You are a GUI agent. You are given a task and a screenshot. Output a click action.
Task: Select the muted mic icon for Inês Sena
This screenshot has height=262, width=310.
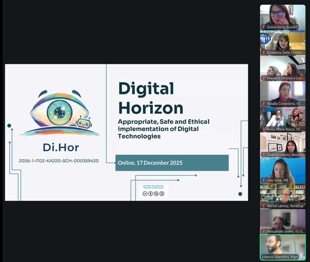click(264, 180)
